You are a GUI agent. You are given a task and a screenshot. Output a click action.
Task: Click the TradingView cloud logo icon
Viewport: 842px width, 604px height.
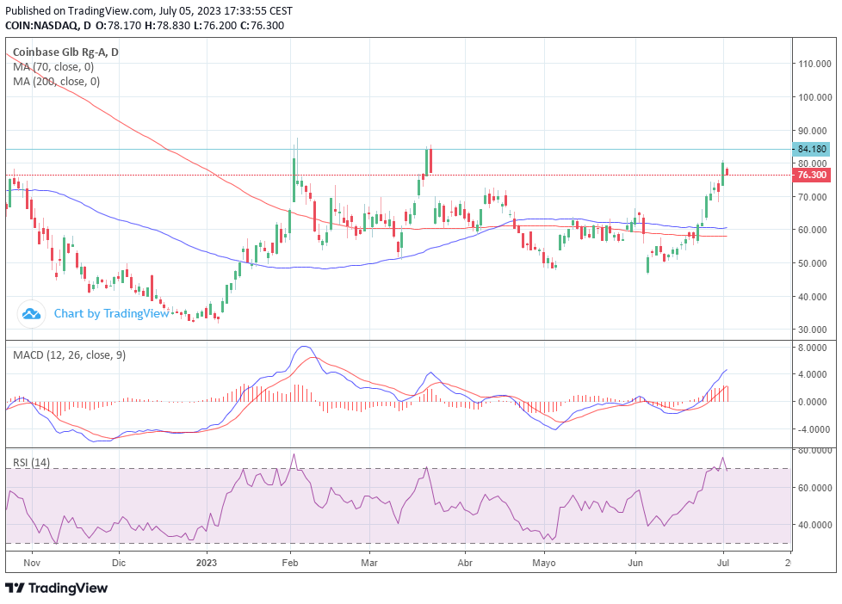click(x=31, y=313)
